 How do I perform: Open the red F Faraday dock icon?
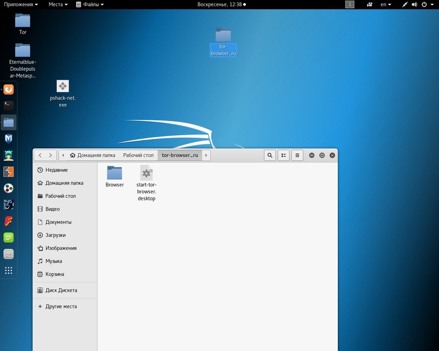[9, 221]
